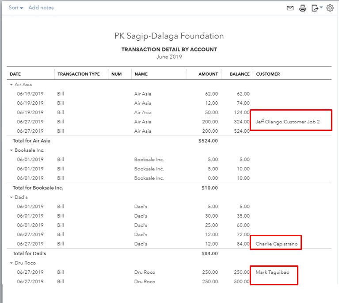Click the print report icon
This screenshot has width=339, height=303.
(303, 8)
